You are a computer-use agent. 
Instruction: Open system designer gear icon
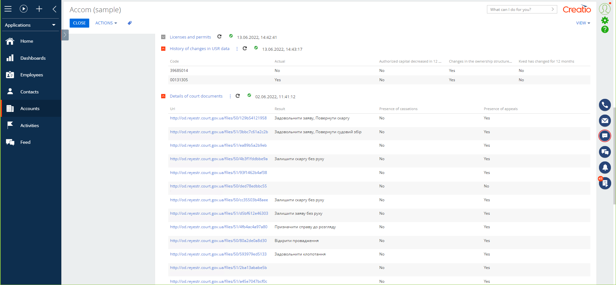pyautogui.click(x=605, y=21)
